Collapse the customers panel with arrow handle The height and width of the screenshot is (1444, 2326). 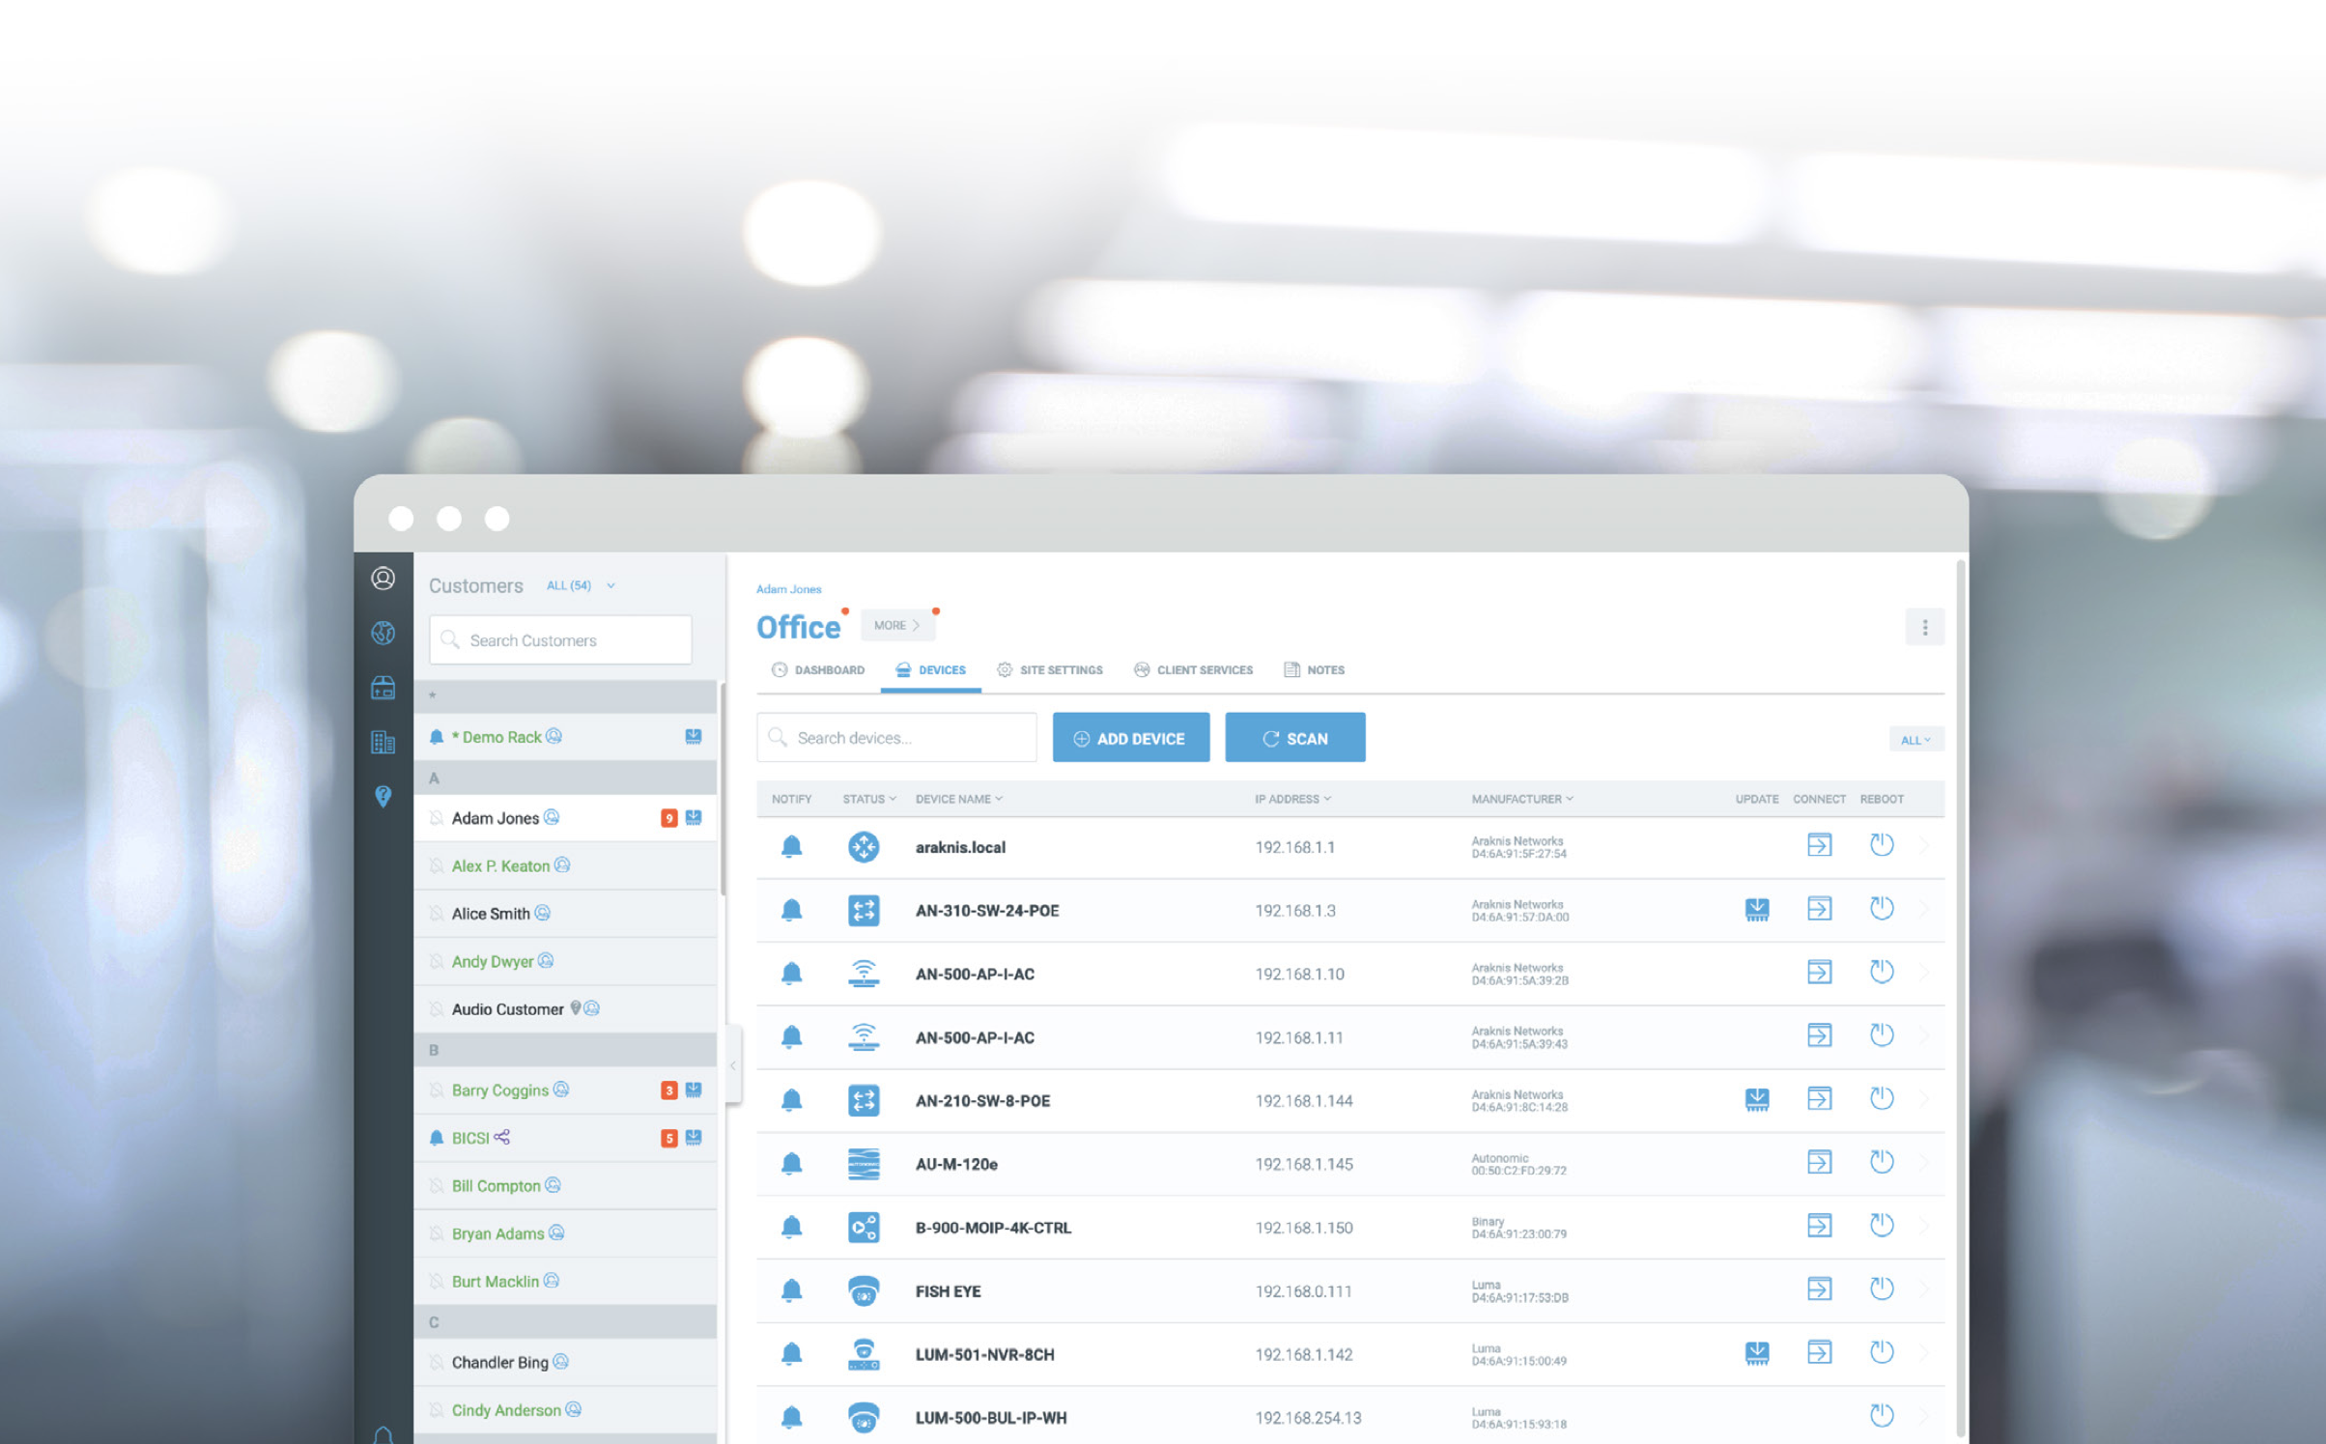[733, 1065]
